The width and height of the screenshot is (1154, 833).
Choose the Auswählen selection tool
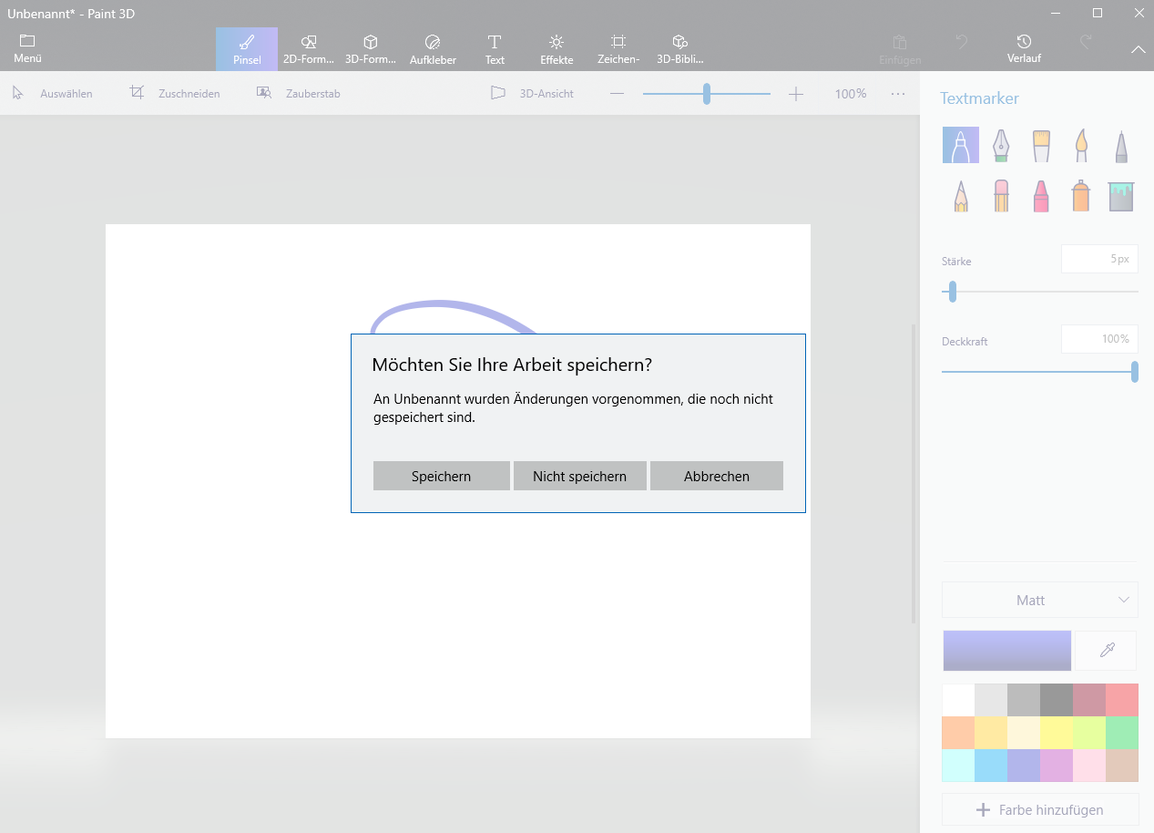pos(53,93)
